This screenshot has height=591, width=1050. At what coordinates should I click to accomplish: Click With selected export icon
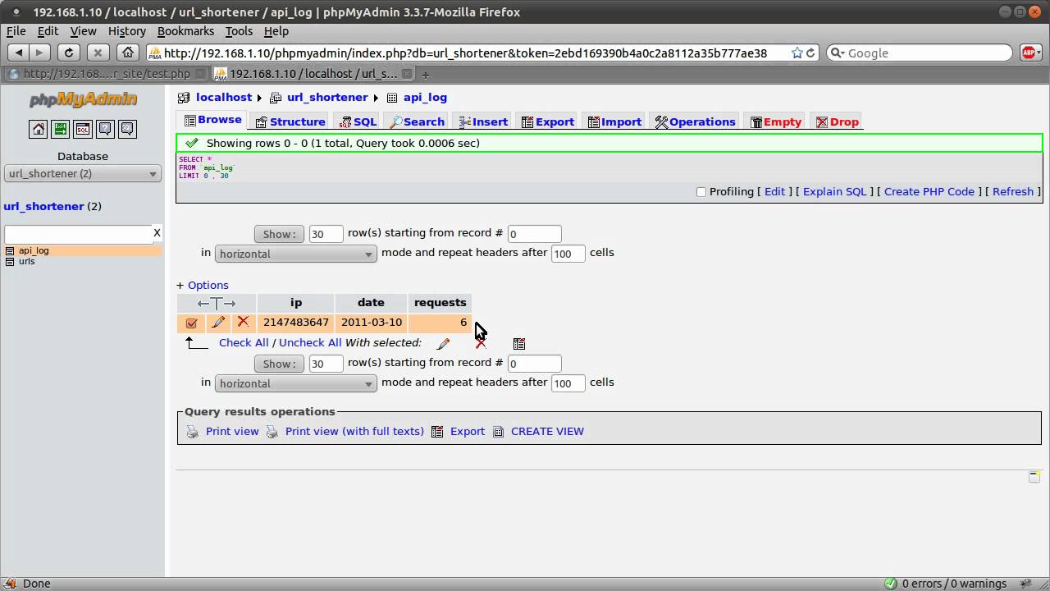tap(518, 343)
